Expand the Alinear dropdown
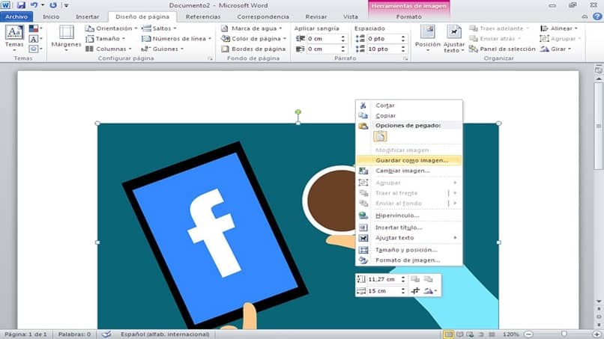Image resolution: width=604 pixels, height=339 pixels. (559, 28)
